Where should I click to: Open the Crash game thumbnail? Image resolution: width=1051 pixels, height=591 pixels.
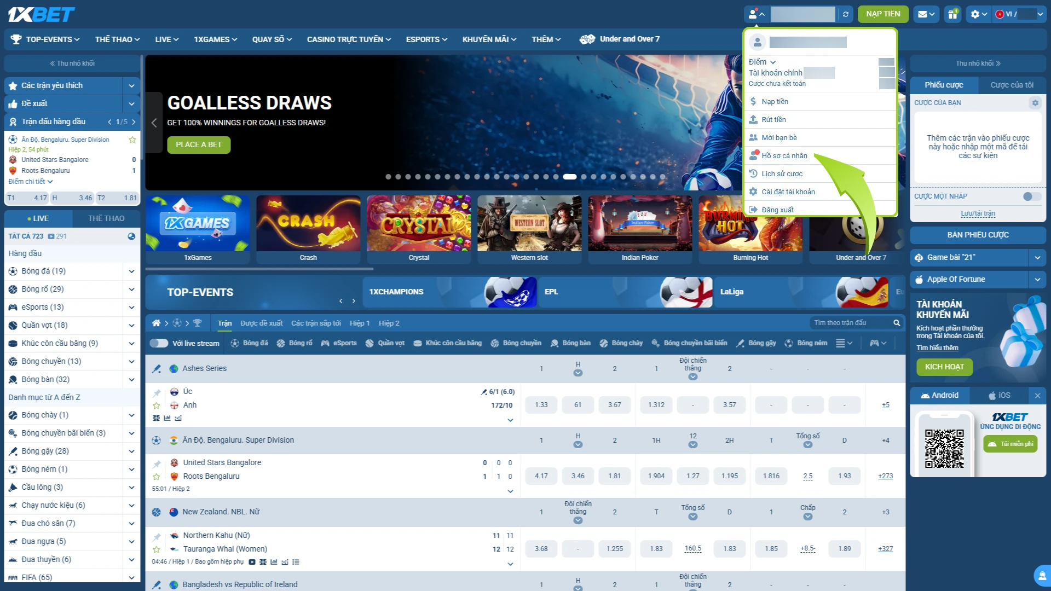[308, 230]
